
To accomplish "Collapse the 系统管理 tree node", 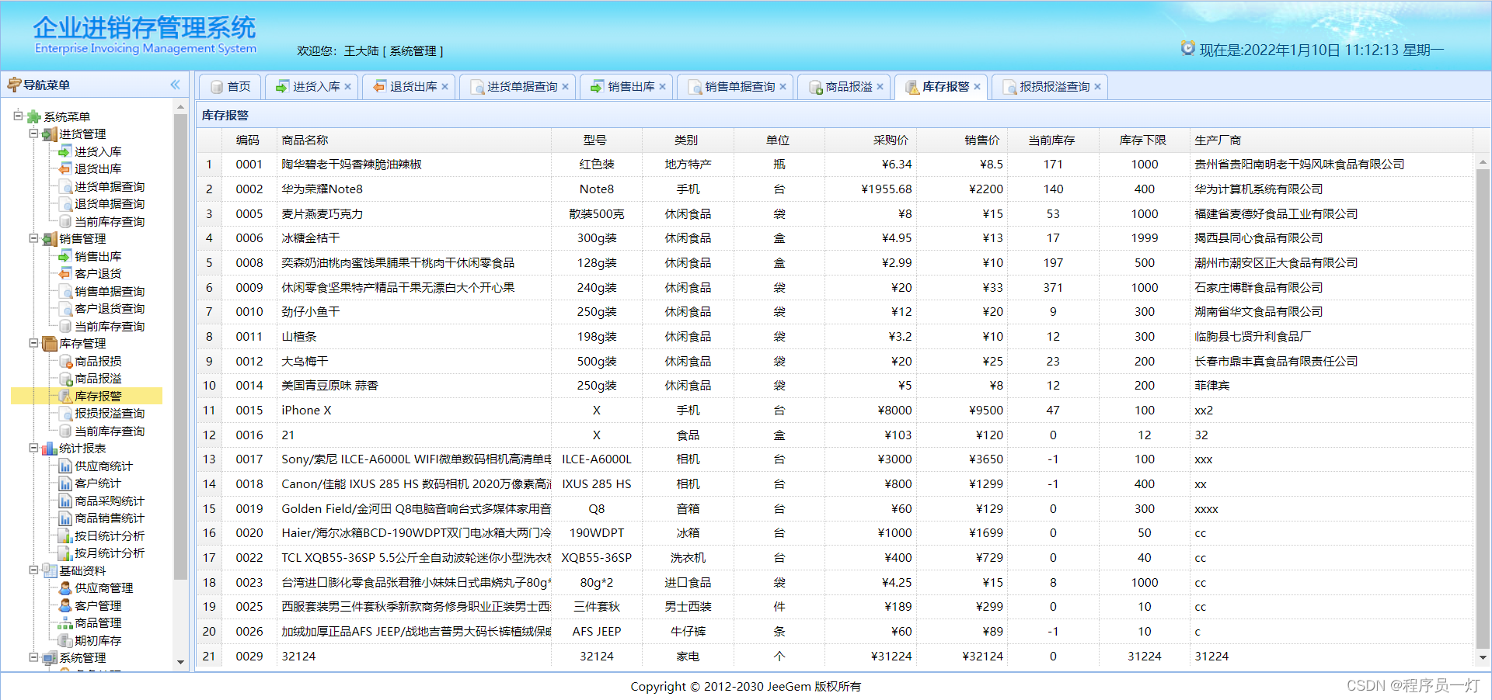I will click(x=33, y=657).
